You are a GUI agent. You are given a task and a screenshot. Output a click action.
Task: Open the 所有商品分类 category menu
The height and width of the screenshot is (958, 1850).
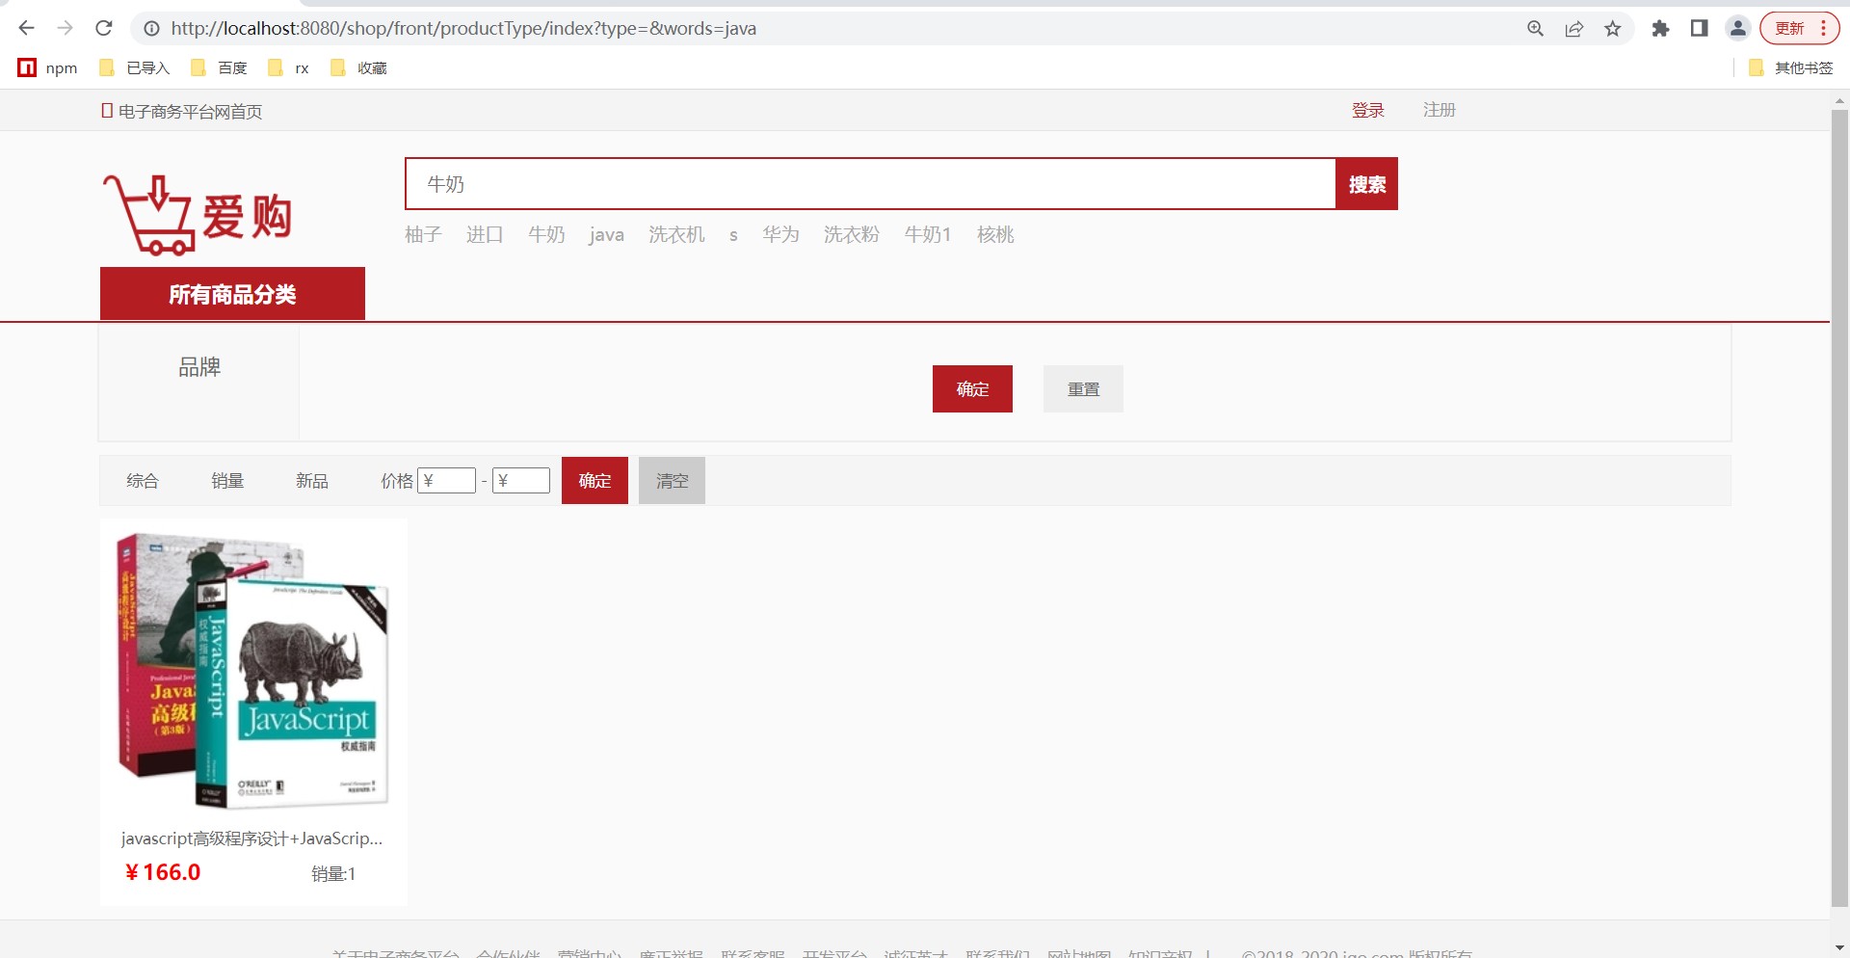click(232, 293)
